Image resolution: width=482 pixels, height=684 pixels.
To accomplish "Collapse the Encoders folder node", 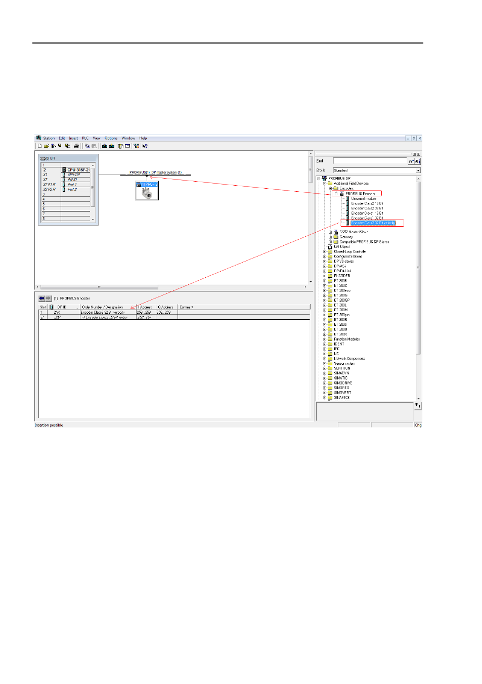I will [330, 188].
